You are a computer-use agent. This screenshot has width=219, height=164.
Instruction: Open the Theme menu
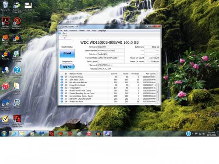(81, 31)
